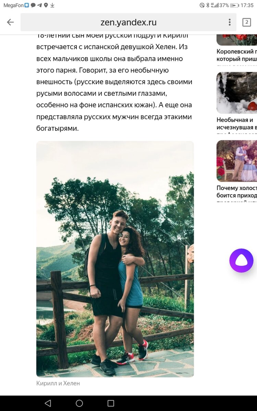Tap the red flowers thumbnail at top

click(237, 40)
